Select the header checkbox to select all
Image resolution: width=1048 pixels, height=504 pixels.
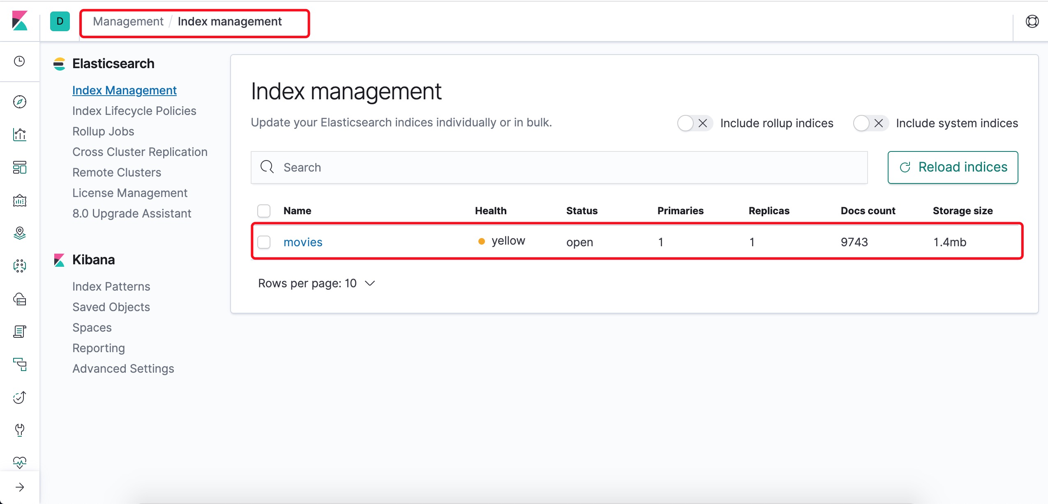pyautogui.click(x=264, y=210)
